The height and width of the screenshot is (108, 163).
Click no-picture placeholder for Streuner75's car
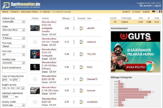35,79
